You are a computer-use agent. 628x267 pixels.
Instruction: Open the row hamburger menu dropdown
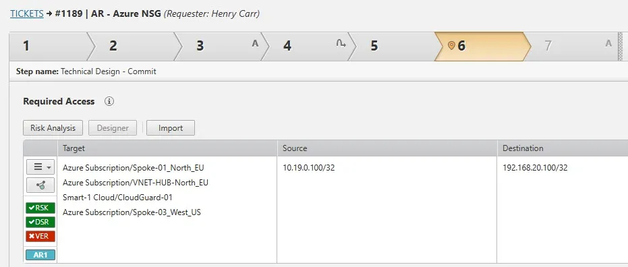click(x=40, y=167)
